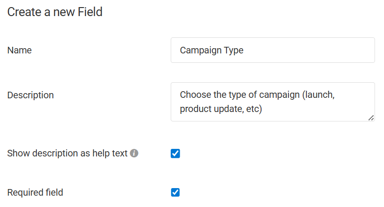Click the help text info icon
This screenshot has height=207, width=384.
click(x=134, y=154)
